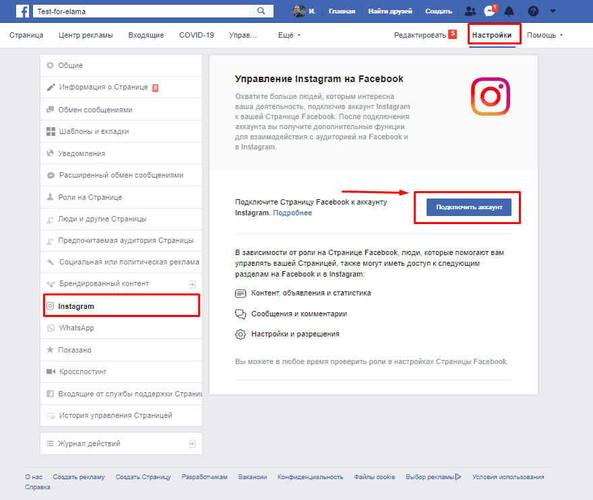Open Предпочитаемая аудитория Страницы section
593x500 pixels.
click(121, 240)
